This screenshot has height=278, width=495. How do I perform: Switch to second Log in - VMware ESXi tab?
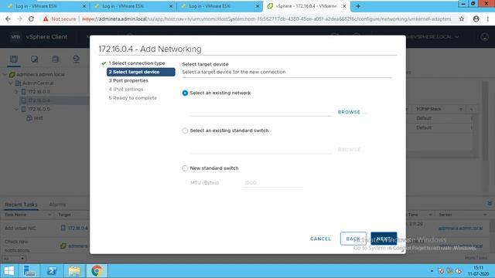(x=134, y=6)
